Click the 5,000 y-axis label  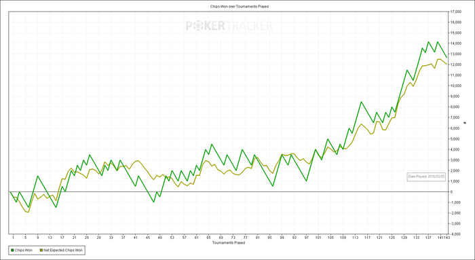[x=455, y=138]
